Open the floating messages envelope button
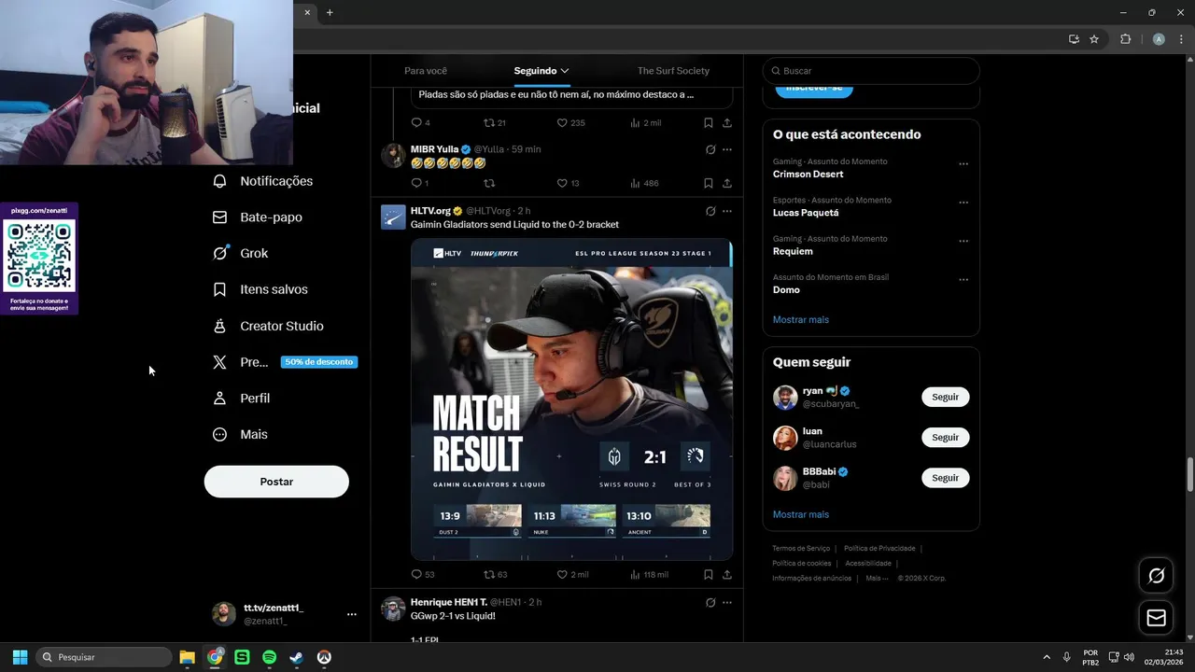The image size is (1195, 672). coord(1156,618)
